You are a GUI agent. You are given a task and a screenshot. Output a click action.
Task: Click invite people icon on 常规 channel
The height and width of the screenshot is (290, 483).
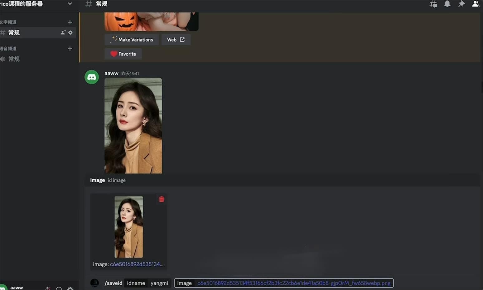pos(63,33)
